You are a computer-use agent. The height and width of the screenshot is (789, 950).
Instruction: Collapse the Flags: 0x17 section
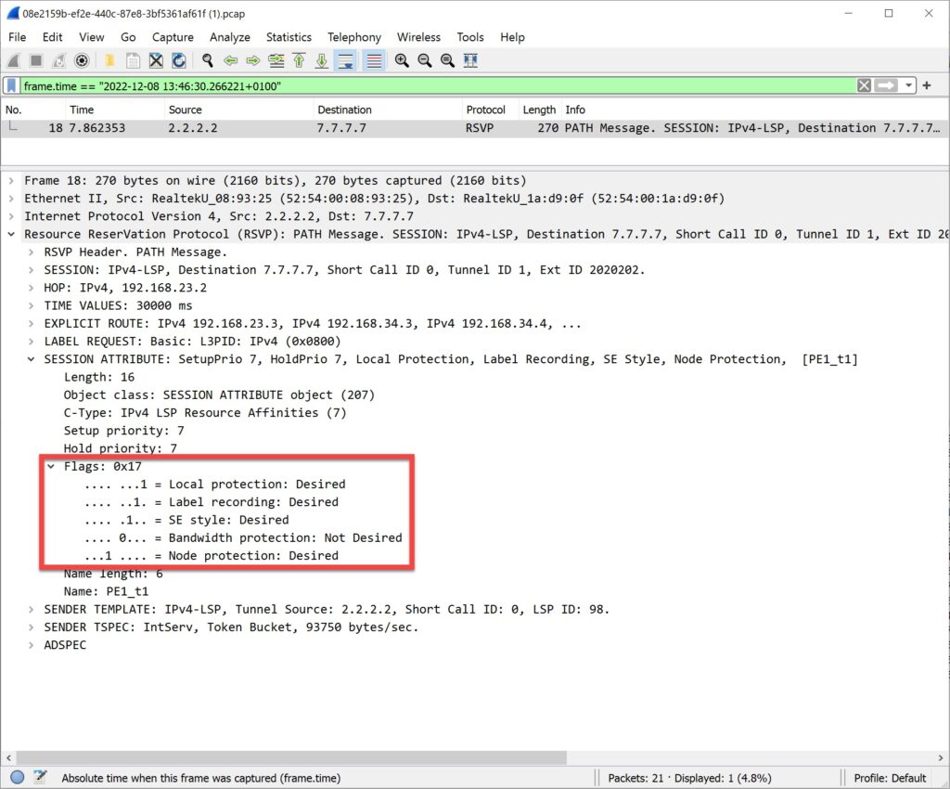[x=51, y=466]
